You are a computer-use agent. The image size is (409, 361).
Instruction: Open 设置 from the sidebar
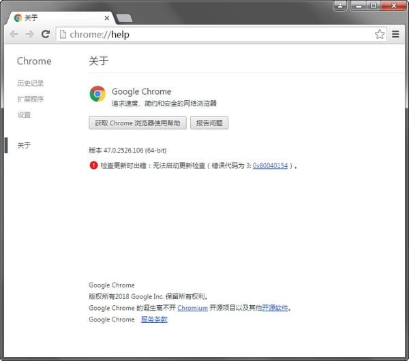pos(25,114)
